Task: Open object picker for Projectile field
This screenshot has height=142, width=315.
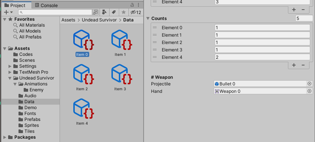Action: [309, 84]
